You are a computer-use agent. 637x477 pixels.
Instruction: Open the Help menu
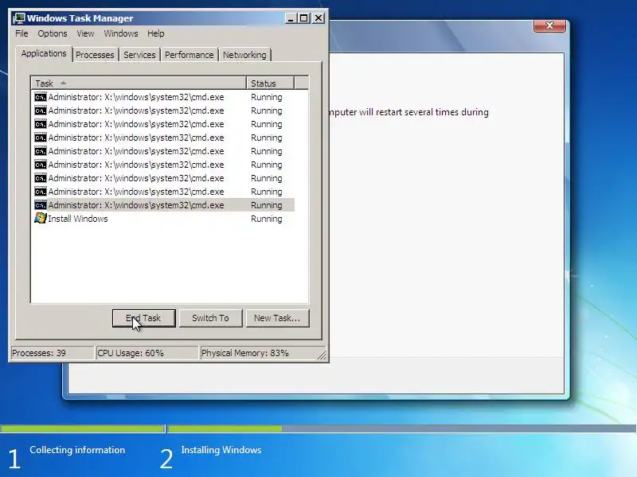[155, 33]
